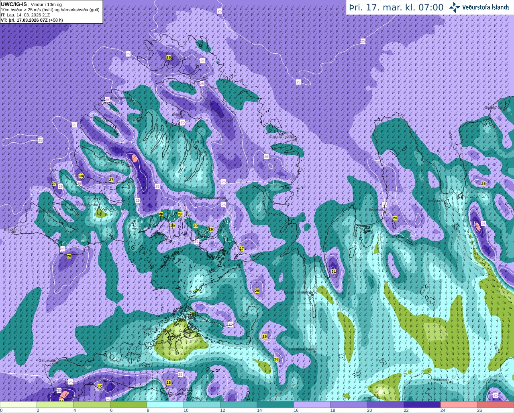
Task: Click the Bolungarvík station marker
Action: pos(131,100)
